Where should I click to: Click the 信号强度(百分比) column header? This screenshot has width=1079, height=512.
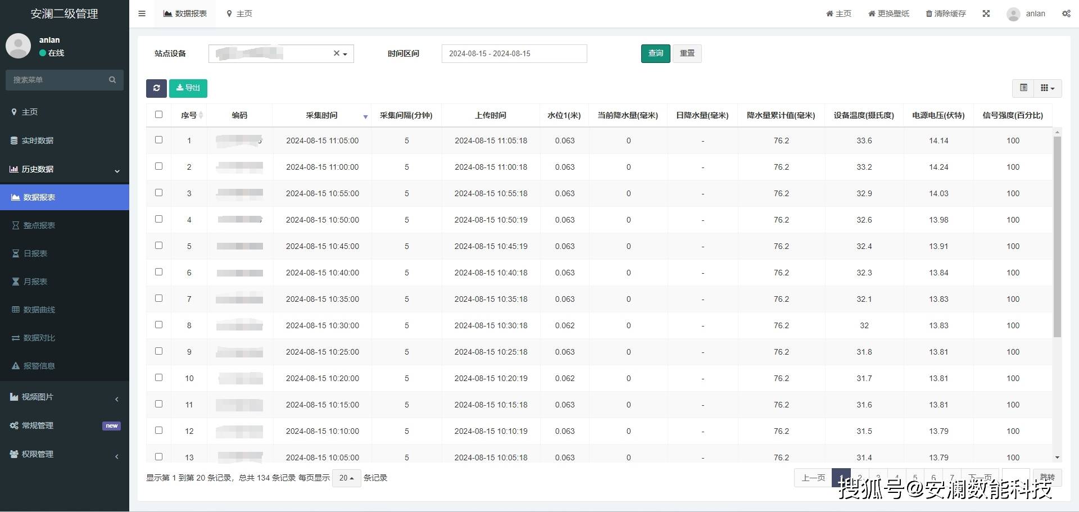click(x=1013, y=115)
